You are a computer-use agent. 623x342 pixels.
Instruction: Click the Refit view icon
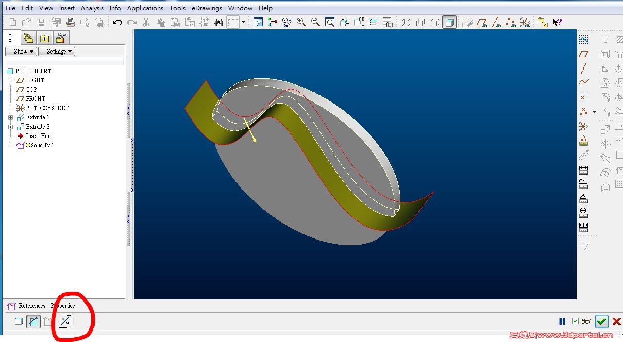[330, 22]
